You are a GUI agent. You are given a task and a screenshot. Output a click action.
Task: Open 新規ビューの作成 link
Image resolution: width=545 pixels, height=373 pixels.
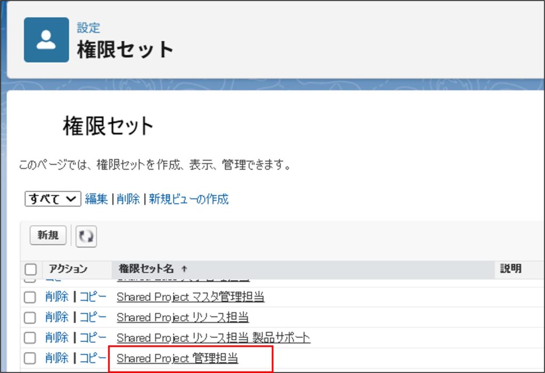188,199
